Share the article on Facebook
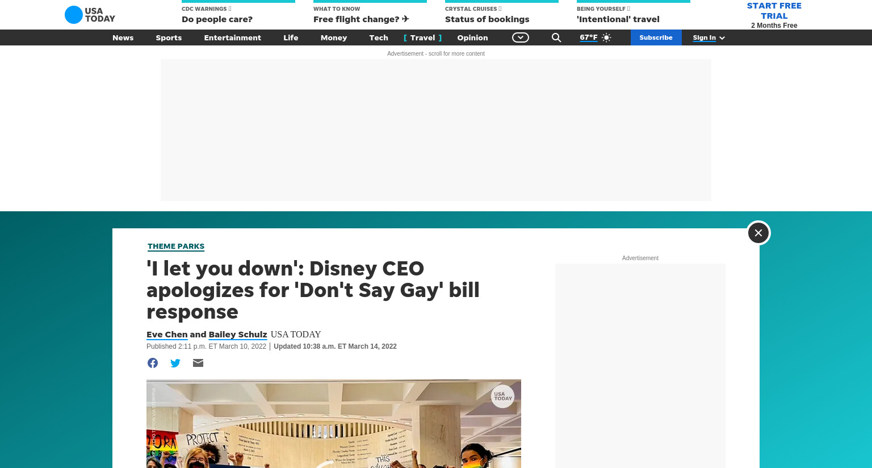The image size is (872, 468). point(153,363)
